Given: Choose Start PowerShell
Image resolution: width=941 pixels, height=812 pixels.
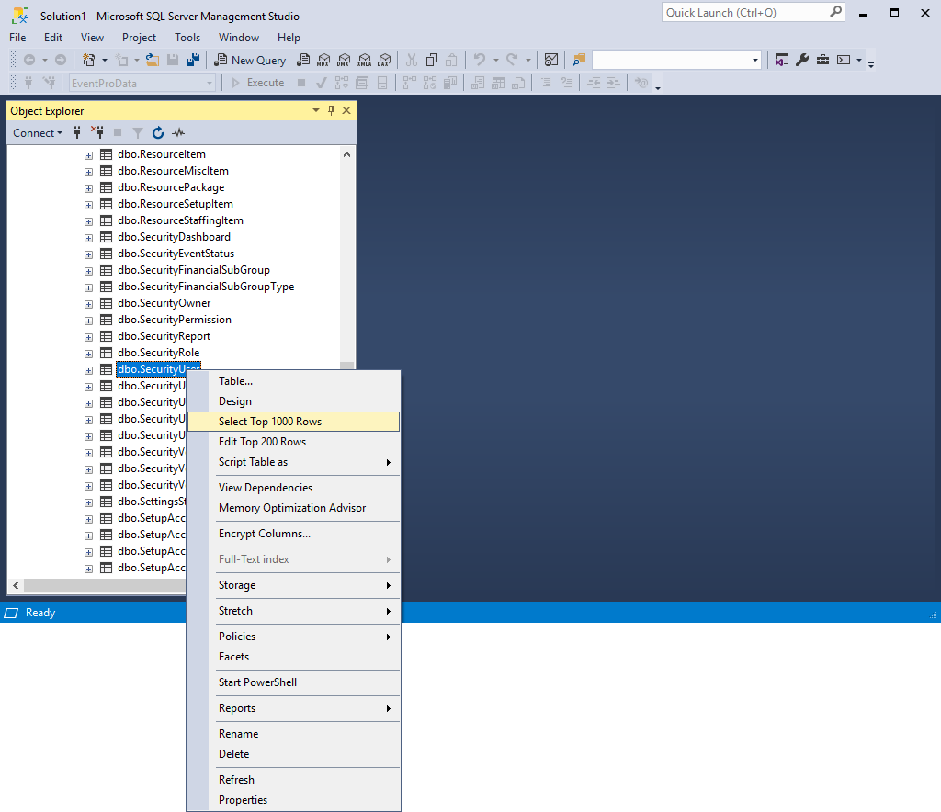Looking at the screenshot, I should tap(293, 682).
